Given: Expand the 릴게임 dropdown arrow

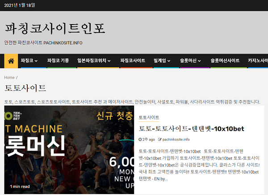Looking at the screenshot, I should point(169,61).
